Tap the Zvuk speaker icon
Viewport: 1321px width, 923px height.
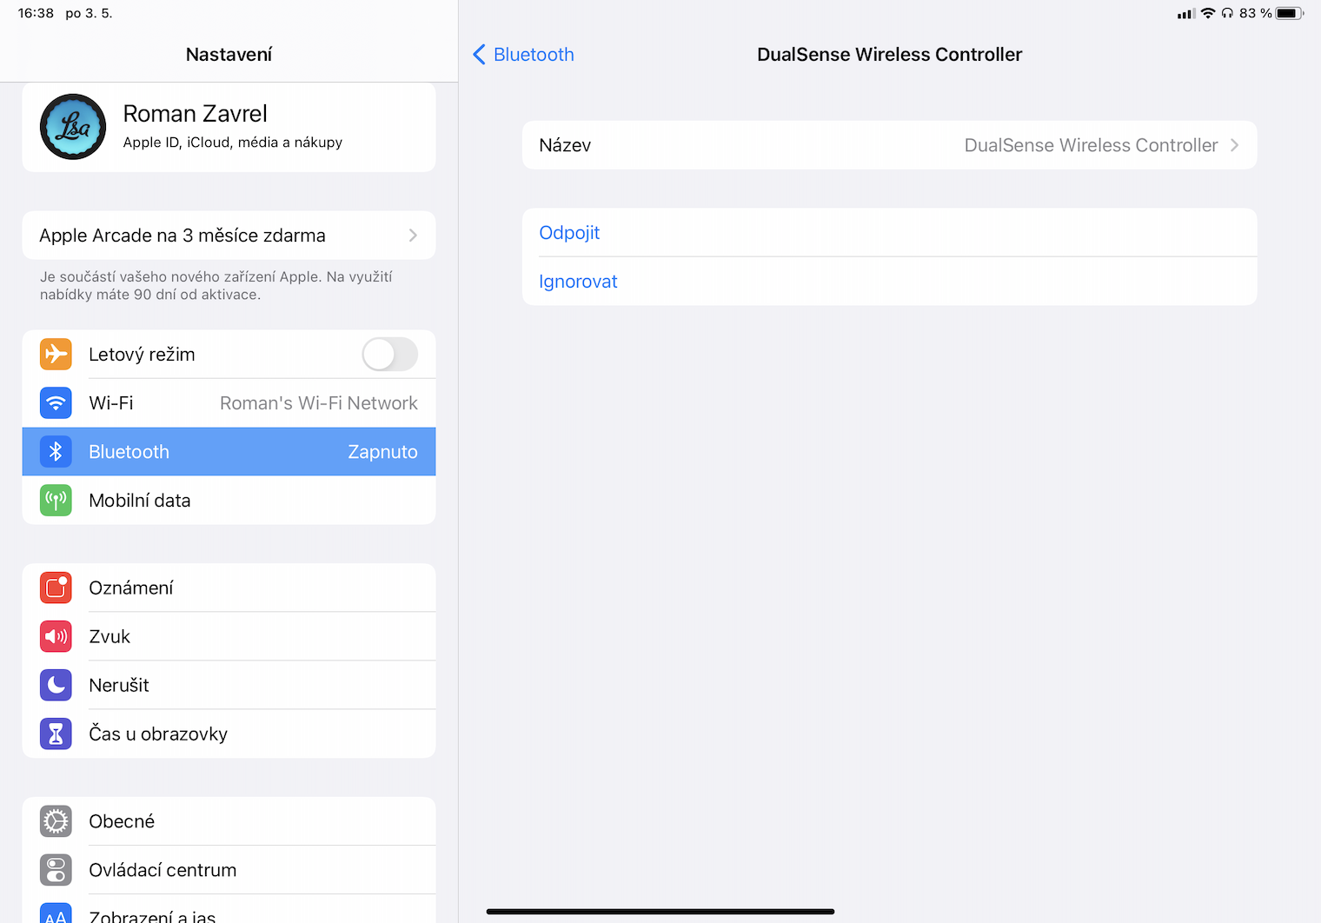click(x=56, y=637)
